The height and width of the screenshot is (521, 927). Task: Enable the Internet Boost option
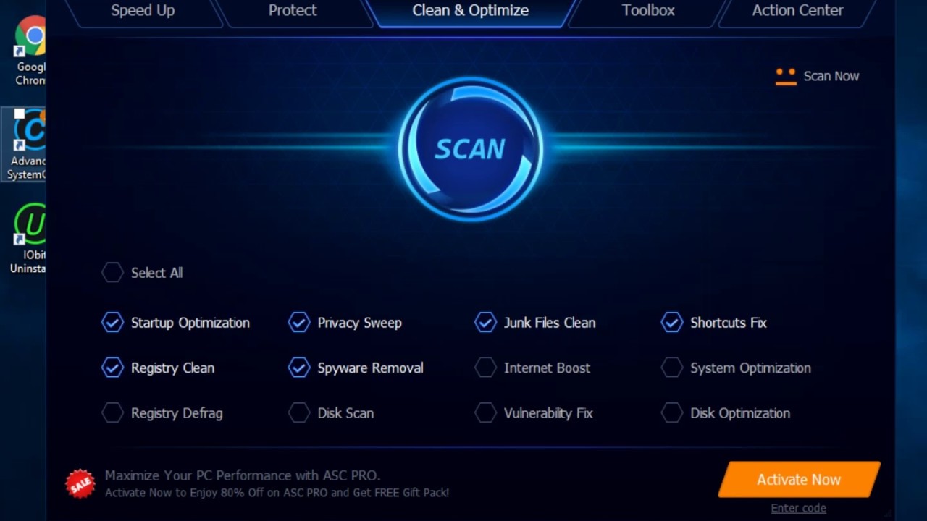point(485,368)
